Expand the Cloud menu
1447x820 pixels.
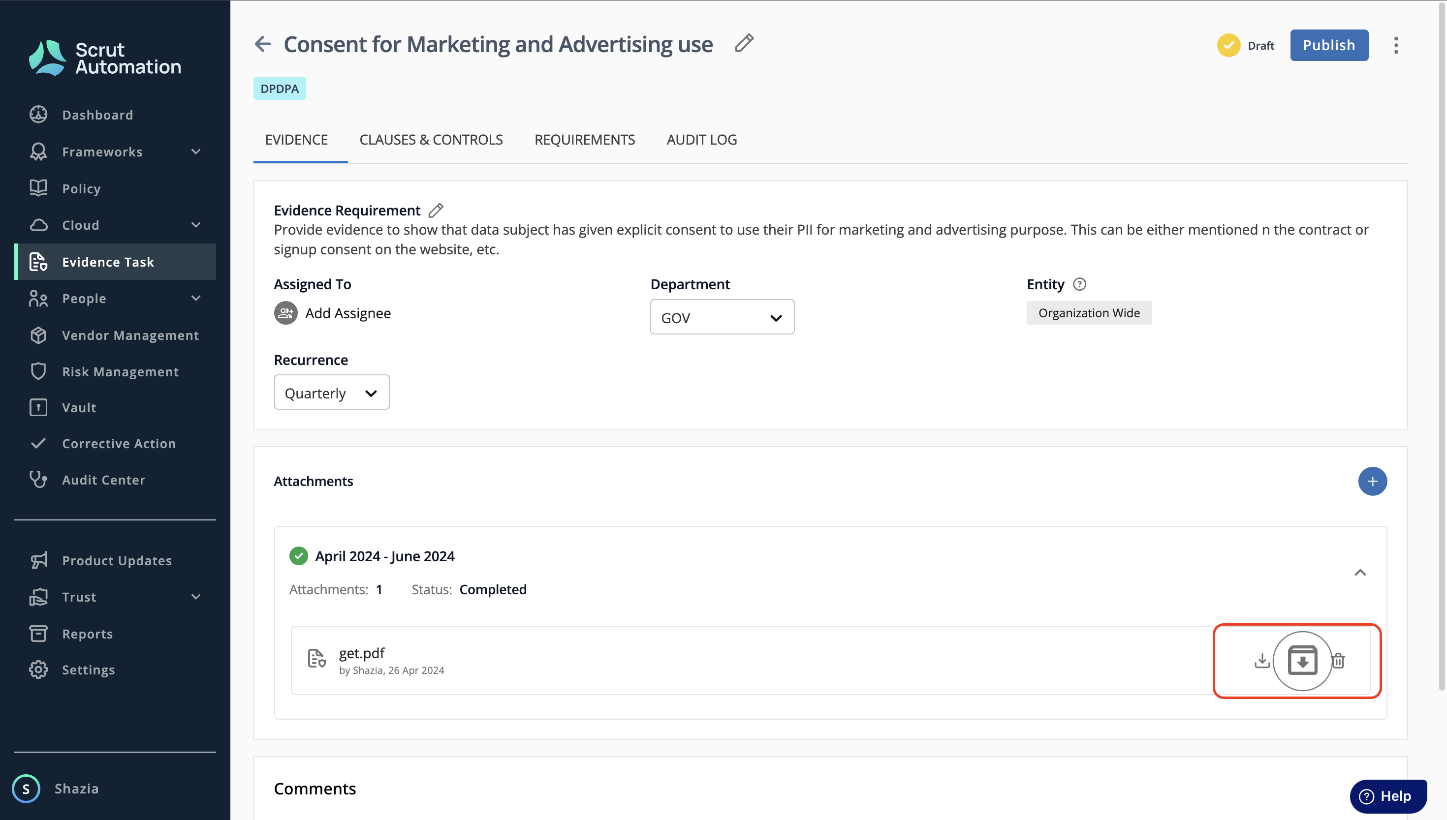[195, 225]
